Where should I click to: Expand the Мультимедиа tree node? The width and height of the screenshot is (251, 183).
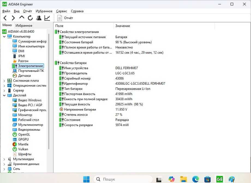pos(4,159)
